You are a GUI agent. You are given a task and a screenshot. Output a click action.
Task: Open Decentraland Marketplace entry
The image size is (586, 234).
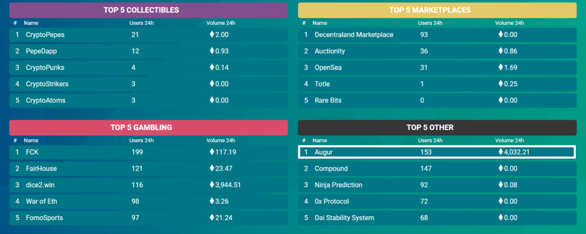point(354,35)
